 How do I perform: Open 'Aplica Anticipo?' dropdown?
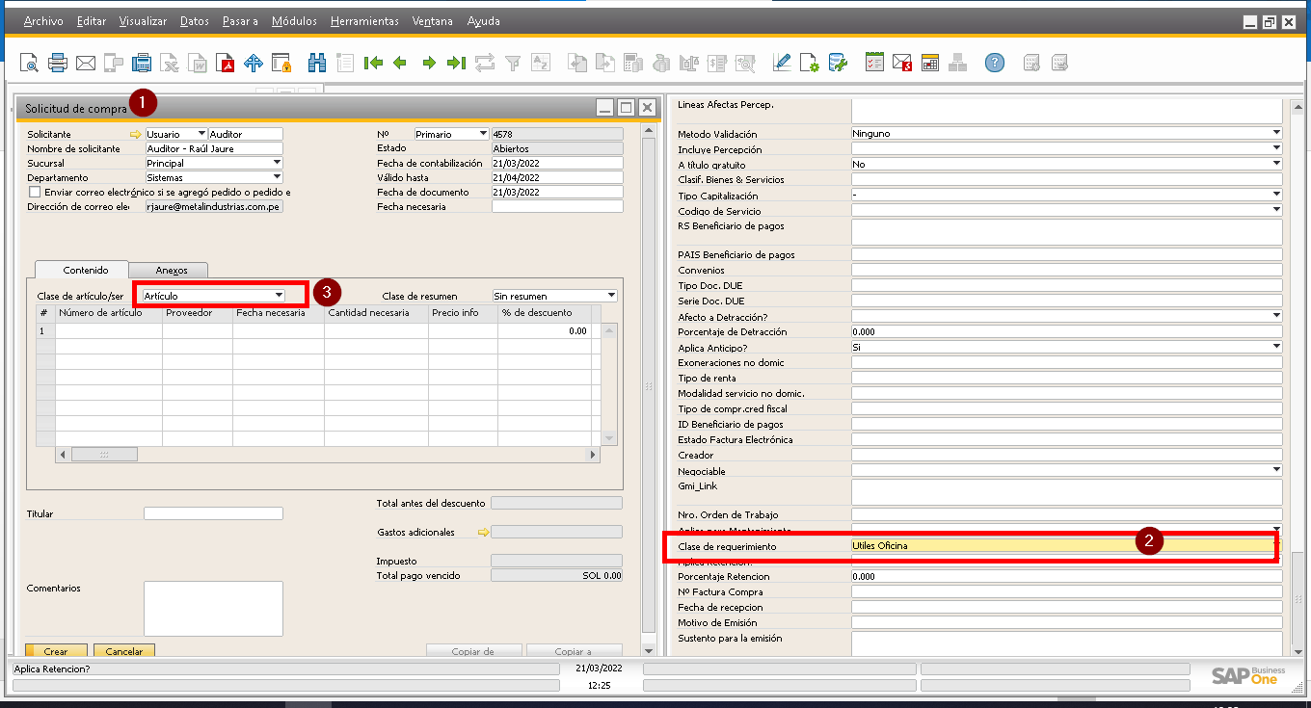(1276, 346)
